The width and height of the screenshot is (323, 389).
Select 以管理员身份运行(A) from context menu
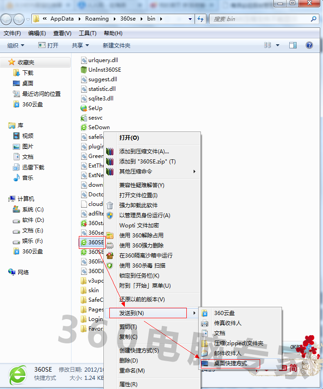(144, 216)
